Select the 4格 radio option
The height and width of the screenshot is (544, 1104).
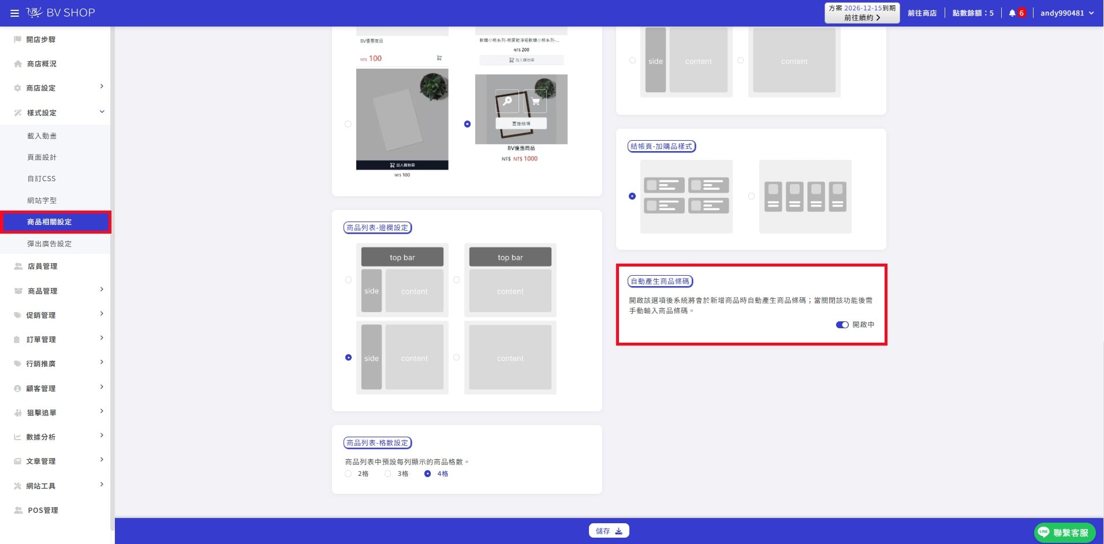click(427, 474)
